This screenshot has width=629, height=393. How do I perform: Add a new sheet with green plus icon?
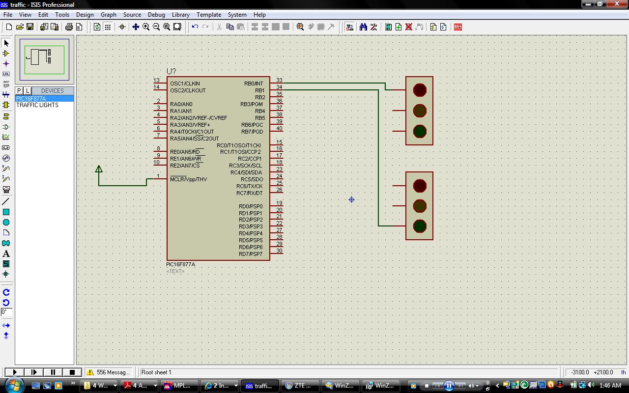399,27
